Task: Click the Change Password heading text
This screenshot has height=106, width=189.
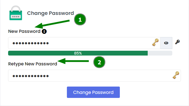Action: pos(50,13)
